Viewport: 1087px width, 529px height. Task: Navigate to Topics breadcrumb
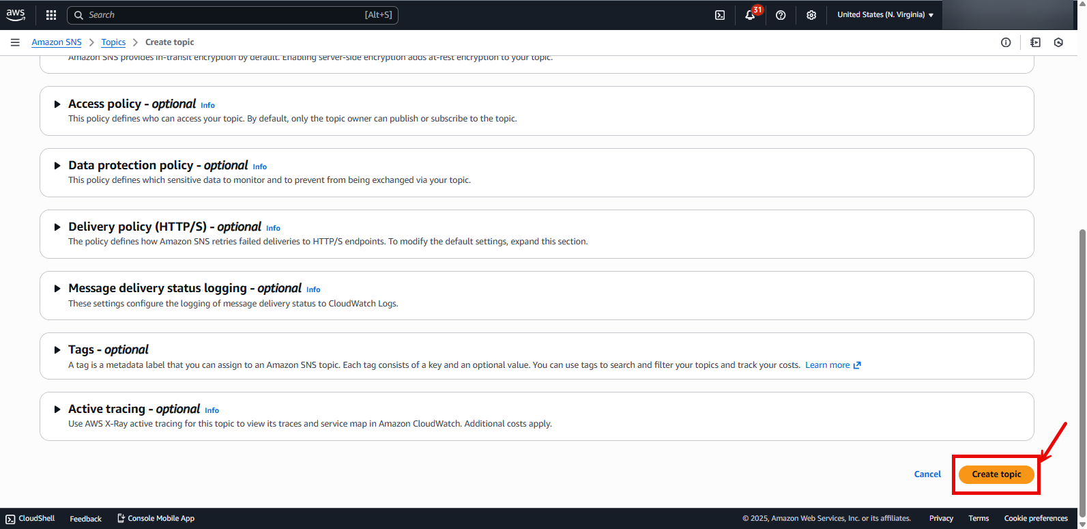(113, 42)
